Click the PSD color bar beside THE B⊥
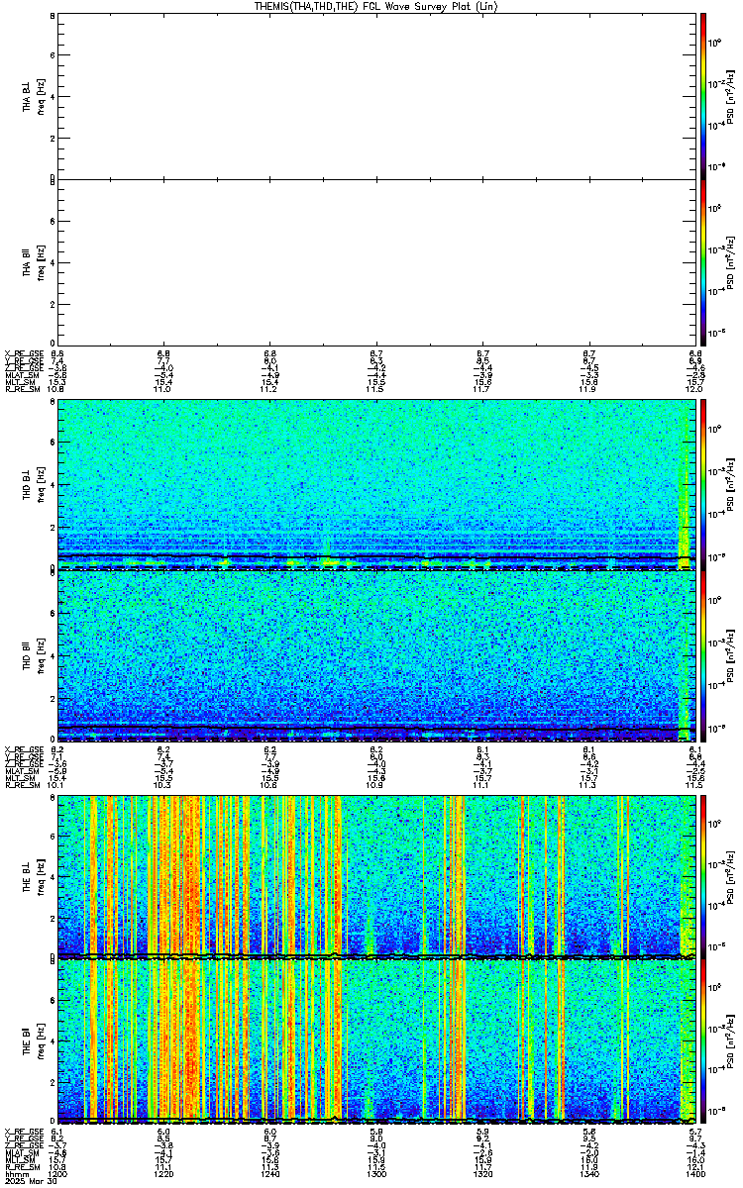 coord(703,875)
